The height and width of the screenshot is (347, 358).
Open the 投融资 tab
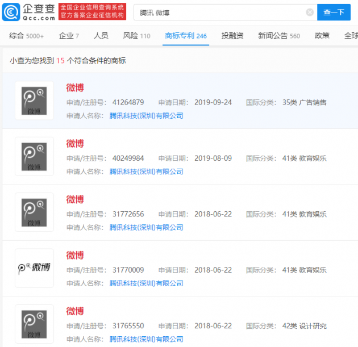tap(232, 36)
